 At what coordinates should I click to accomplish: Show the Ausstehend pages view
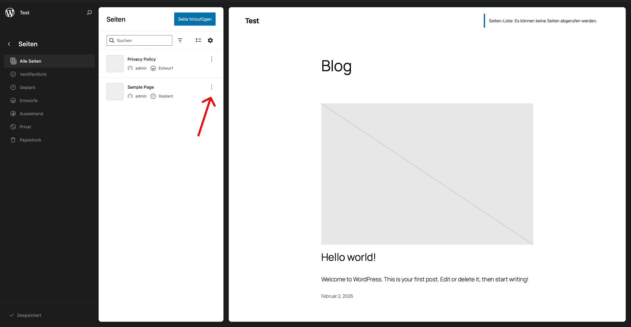(49, 114)
